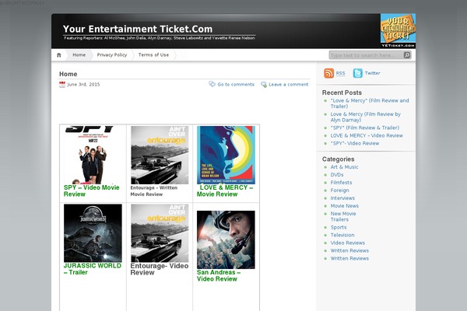Open recent post "SPY"- Video Review
Viewport: 467px width, 311px height.
pyautogui.click(x=355, y=143)
